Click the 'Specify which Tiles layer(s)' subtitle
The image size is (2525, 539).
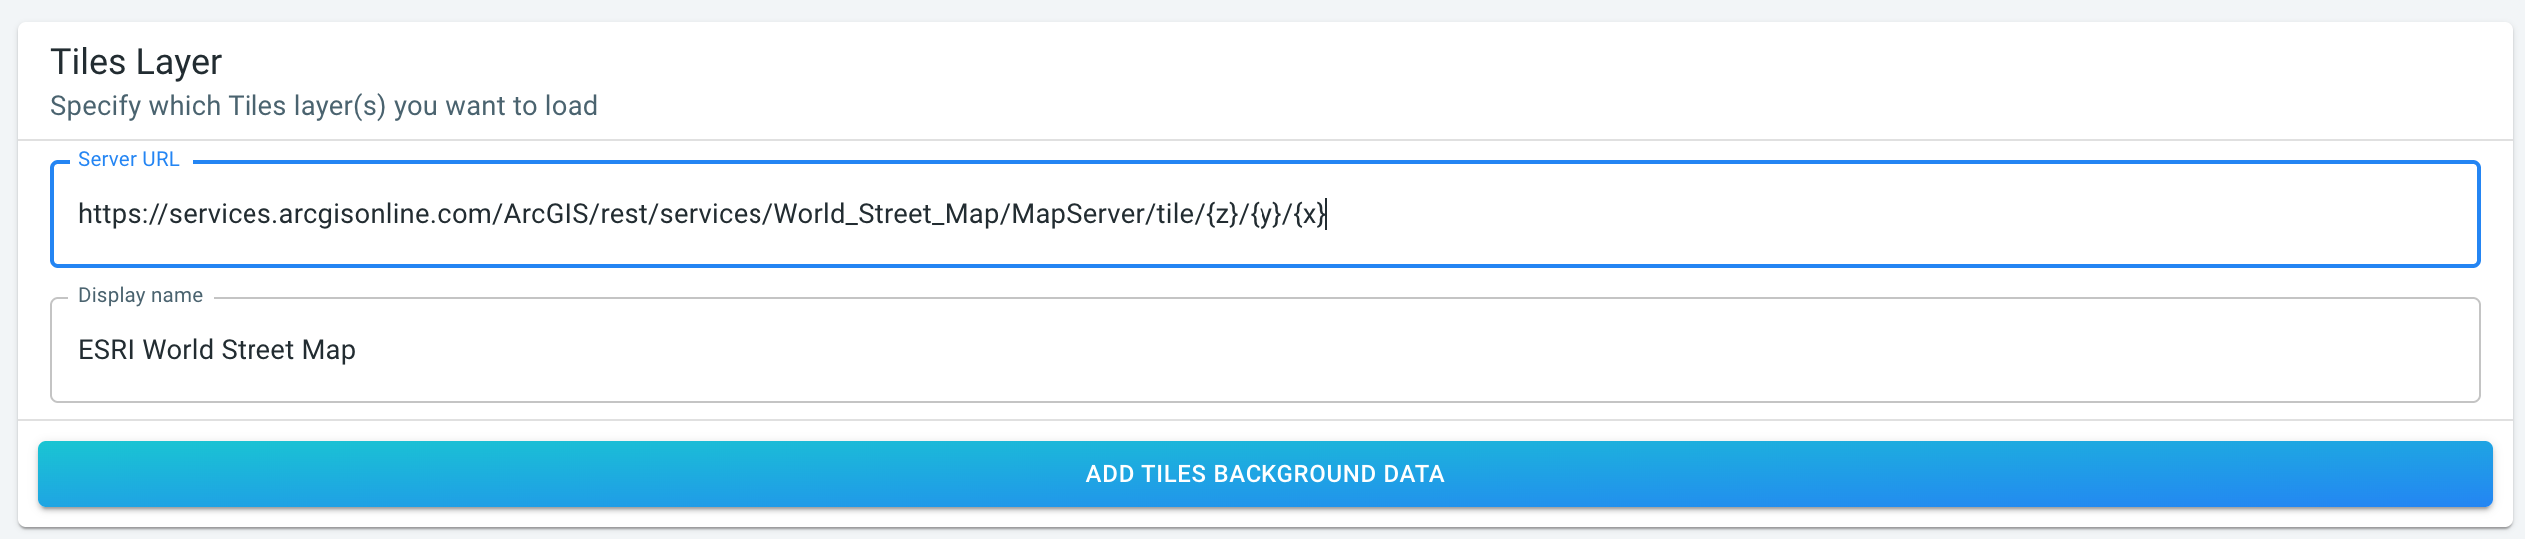pyautogui.click(x=323, y=106)
